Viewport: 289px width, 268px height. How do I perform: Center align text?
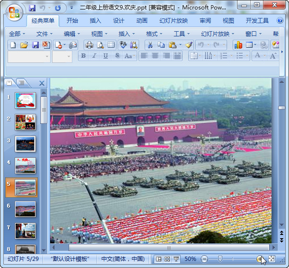pos(155,56)
